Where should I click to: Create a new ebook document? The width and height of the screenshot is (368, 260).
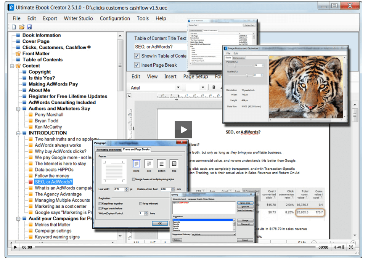tap(14, 27)
